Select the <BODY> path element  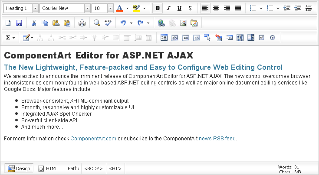click(93, 169)
